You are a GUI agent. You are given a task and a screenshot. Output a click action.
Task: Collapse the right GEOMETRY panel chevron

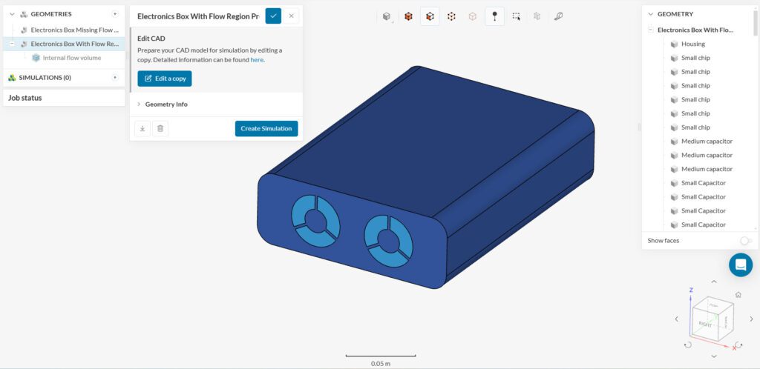[x=651, y=14]
